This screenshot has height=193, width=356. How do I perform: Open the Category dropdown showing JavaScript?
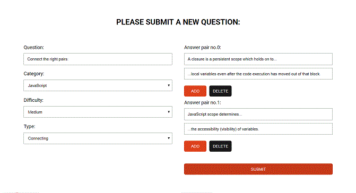(98, 85)
